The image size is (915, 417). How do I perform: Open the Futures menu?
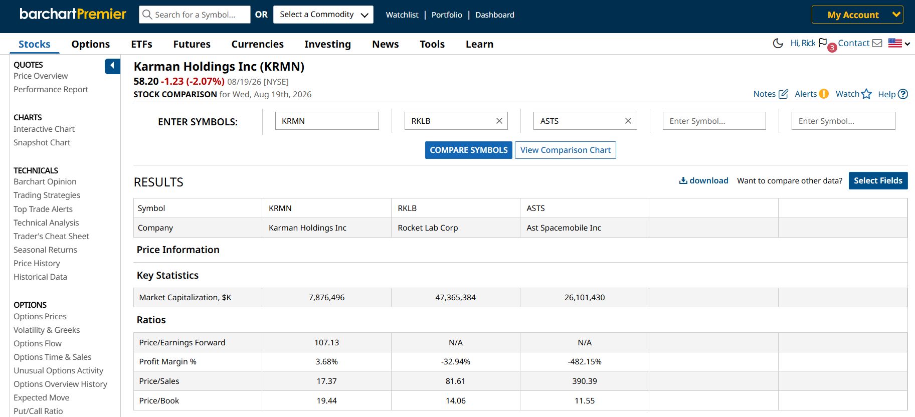(x=192, y=44)
